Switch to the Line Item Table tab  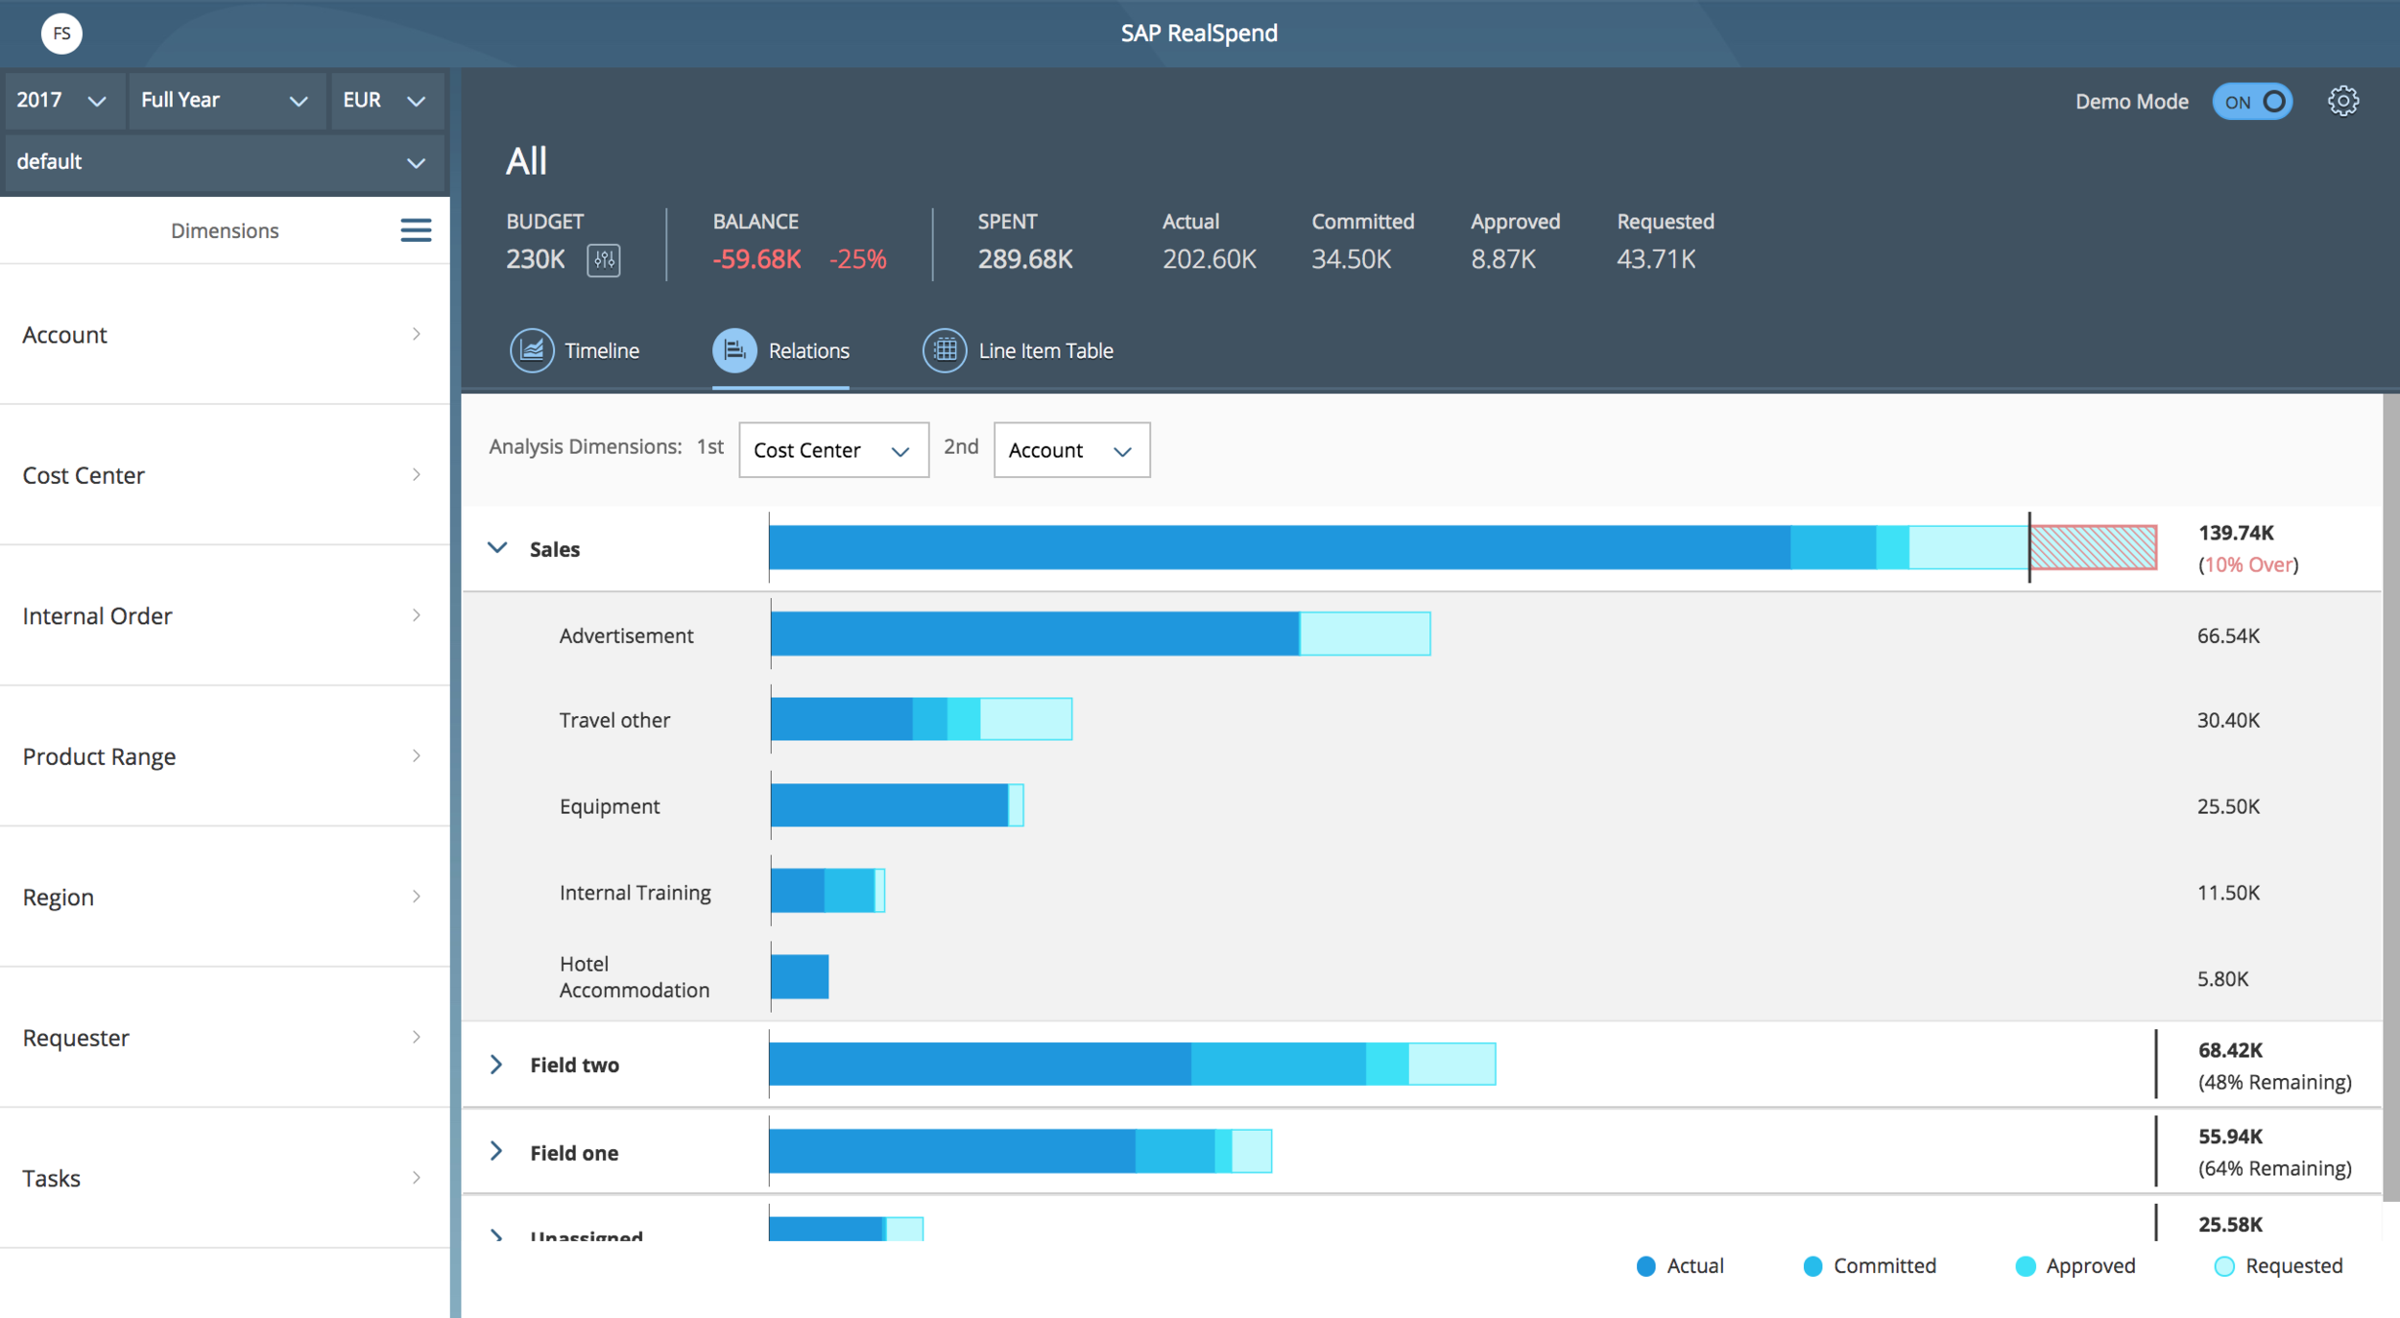tap(1018, 351)
